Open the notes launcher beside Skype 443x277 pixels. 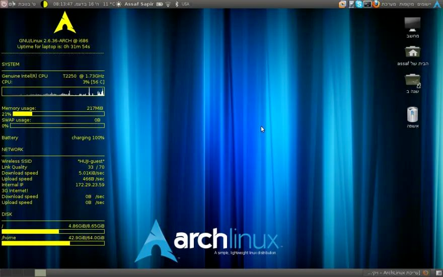351,4
